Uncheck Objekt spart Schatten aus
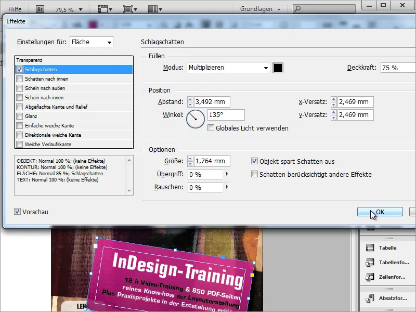 pos(254,161)
